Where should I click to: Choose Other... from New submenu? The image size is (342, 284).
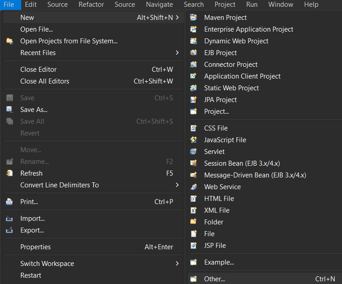(215, 279)
